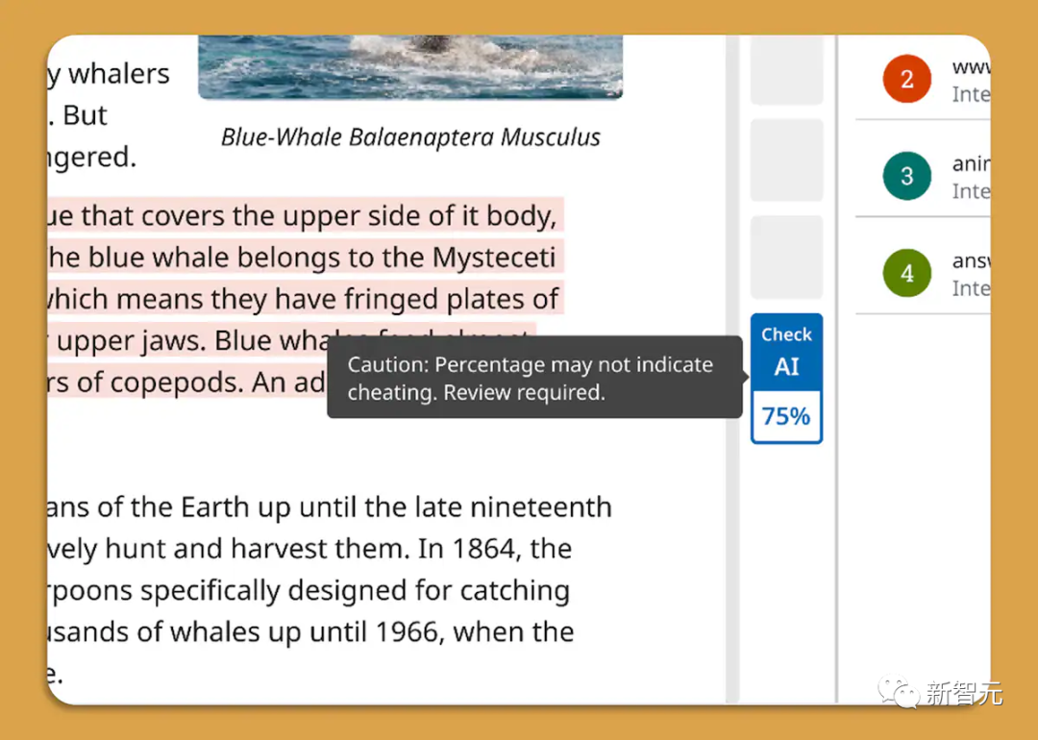This screenshot has width=1038, height=740.
Task: Click the gray tile directly above Check AI
Action: [x=786, y=257]
